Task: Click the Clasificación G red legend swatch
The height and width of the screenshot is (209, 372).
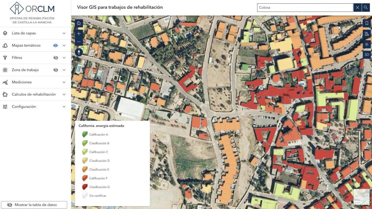Action: coord(85,187)
